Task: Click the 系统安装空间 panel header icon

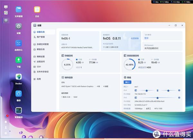Action: [x=125, y=56]
